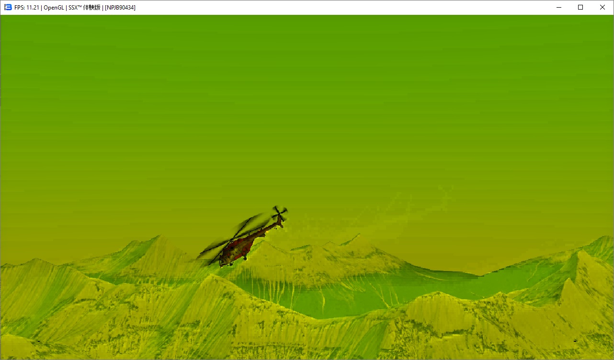Click the FPS and OpenGL title bar text
Viewport: 614px width, 360px height.
(75, 8)
